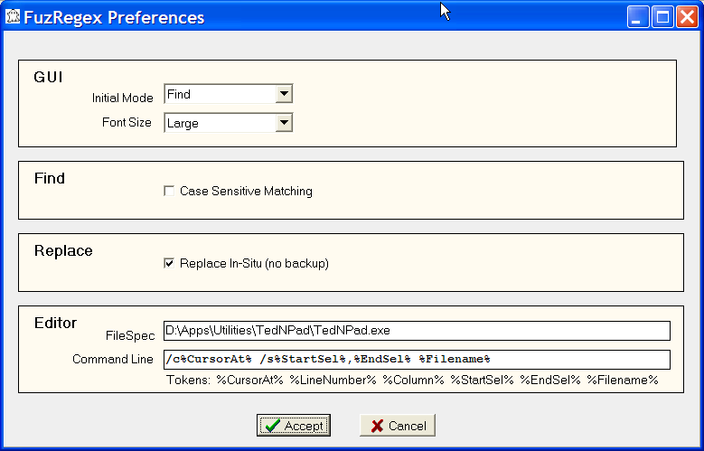Image resolution: width=704 pixels, height=451 pixels.
Task: Maximize the FuzRegex Preferences window
Action: pyautogui.click(x=663, y=17)
